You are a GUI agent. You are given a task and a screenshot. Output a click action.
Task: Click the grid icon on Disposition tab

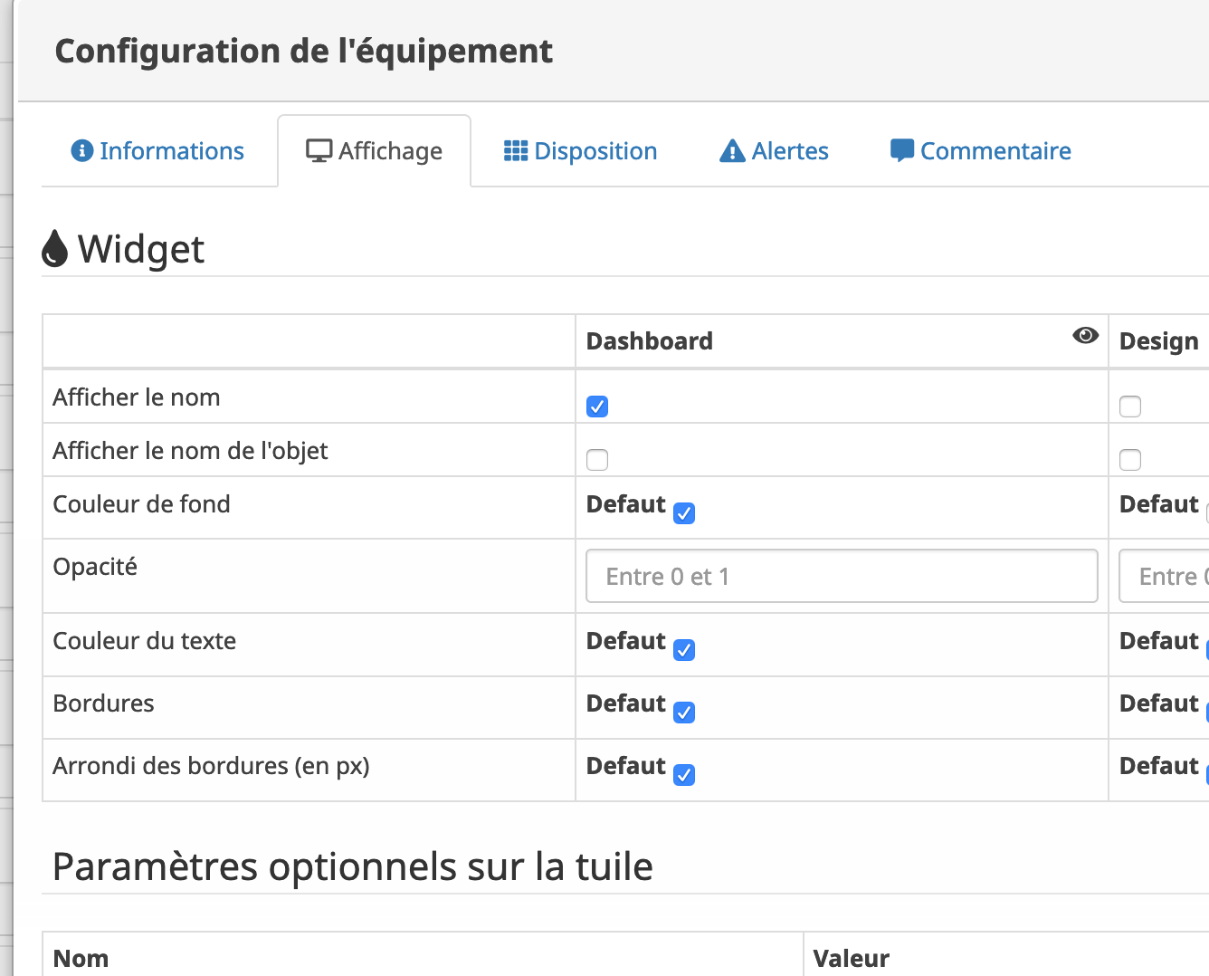tap(516, 150)
